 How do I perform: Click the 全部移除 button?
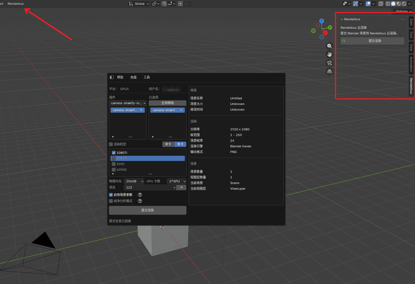click(x=168, y=103)
